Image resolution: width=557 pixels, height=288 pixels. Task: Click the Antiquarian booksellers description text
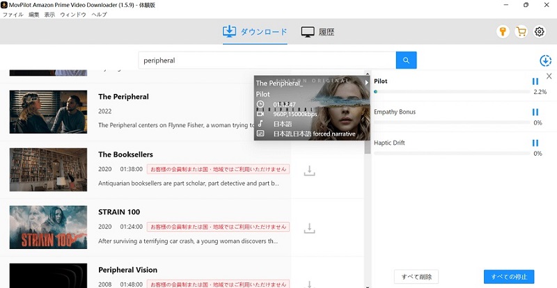coord(189,184)
